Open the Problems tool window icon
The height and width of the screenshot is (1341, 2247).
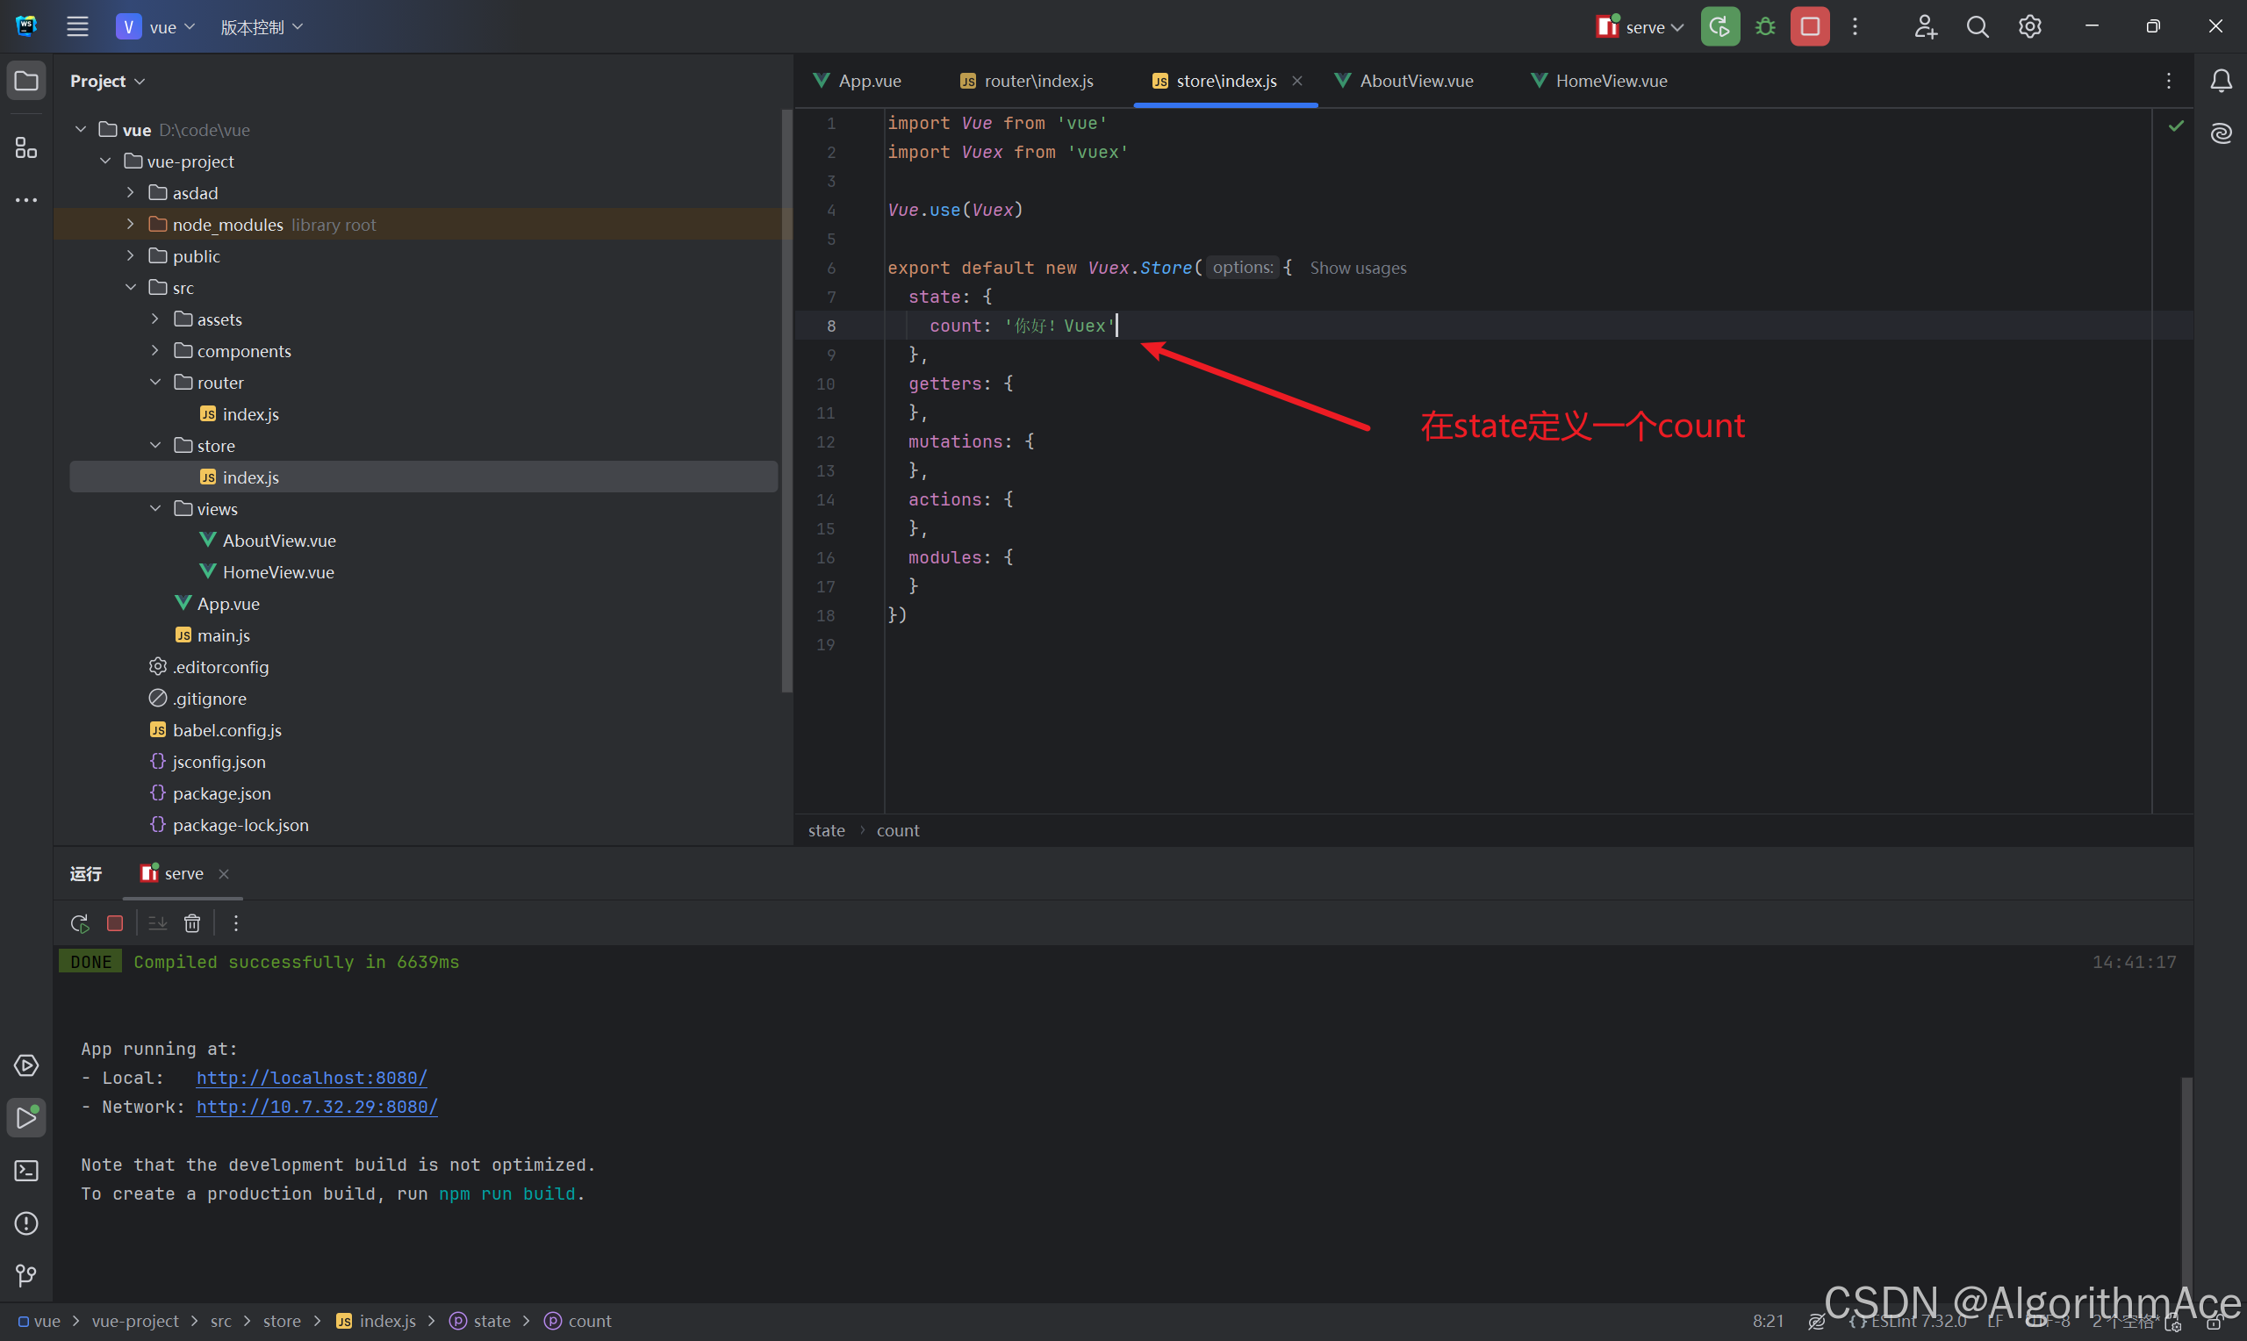26,1223
